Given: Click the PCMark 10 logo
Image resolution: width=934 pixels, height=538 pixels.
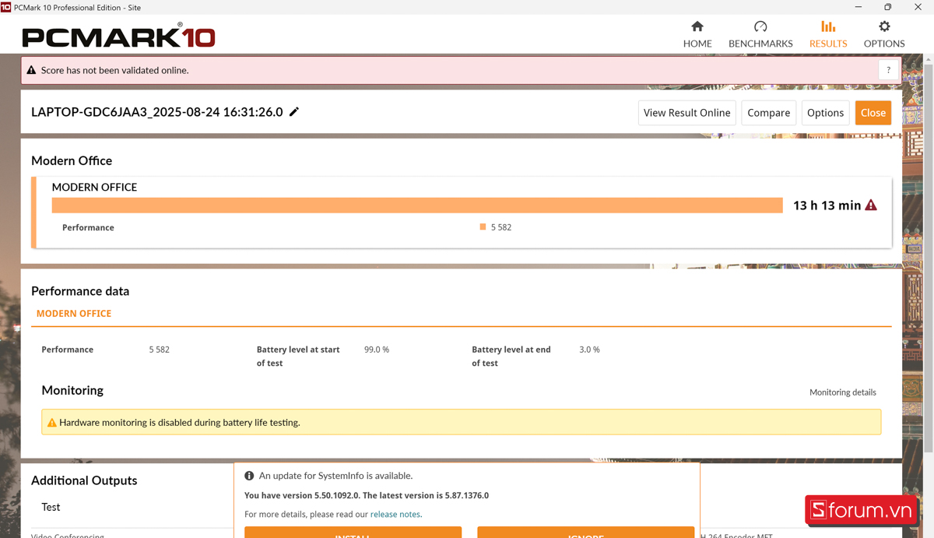Looking at the screenshot, I should [118, 36].
